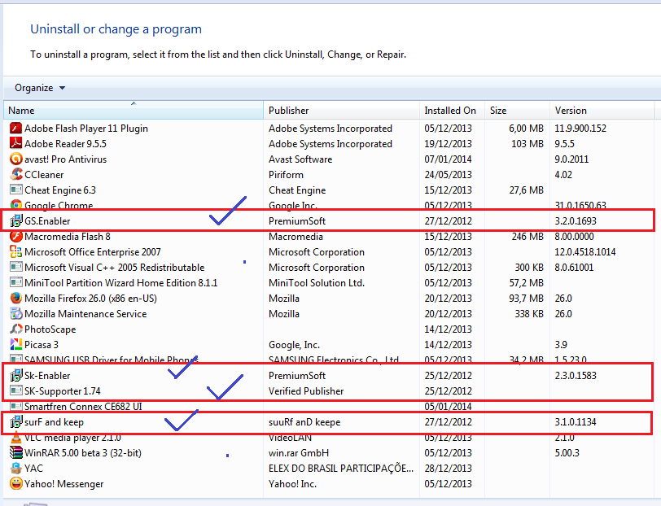Click the Sk-Enabler installer icon
This screenshot has width=661, height=506.
(16, 375)
